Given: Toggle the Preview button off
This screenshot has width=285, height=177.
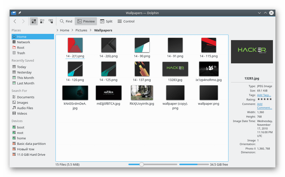Looking at the screenshot, I should pyautogui.click(x=86, y=21).
